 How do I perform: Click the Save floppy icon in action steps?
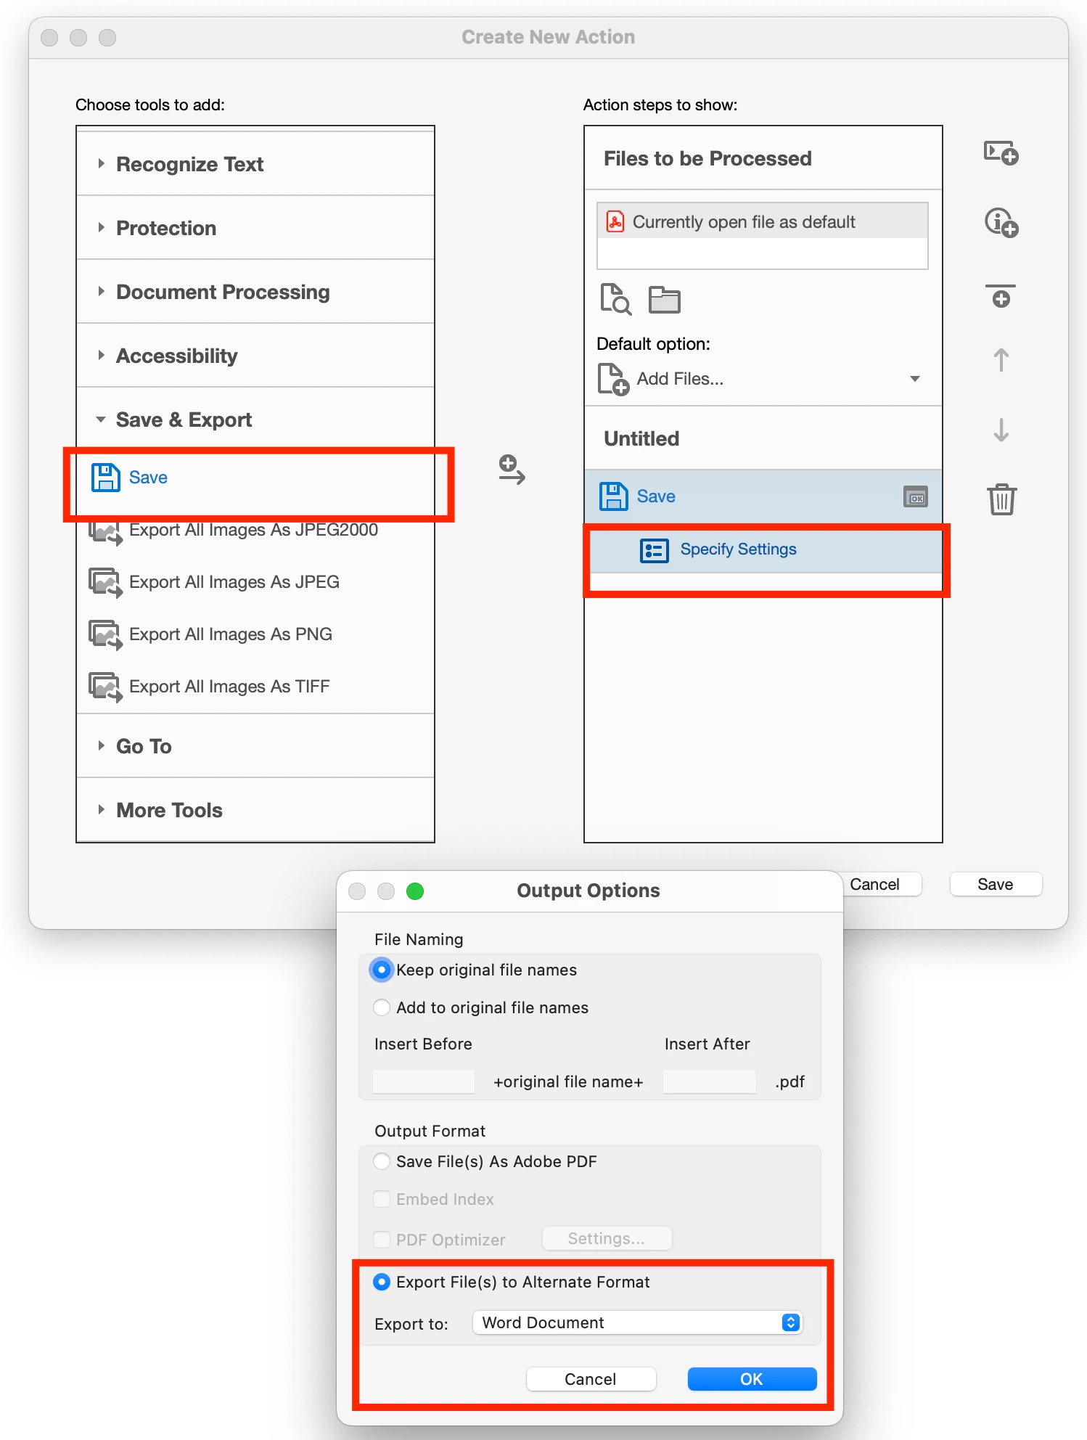[x=614, y=496]
